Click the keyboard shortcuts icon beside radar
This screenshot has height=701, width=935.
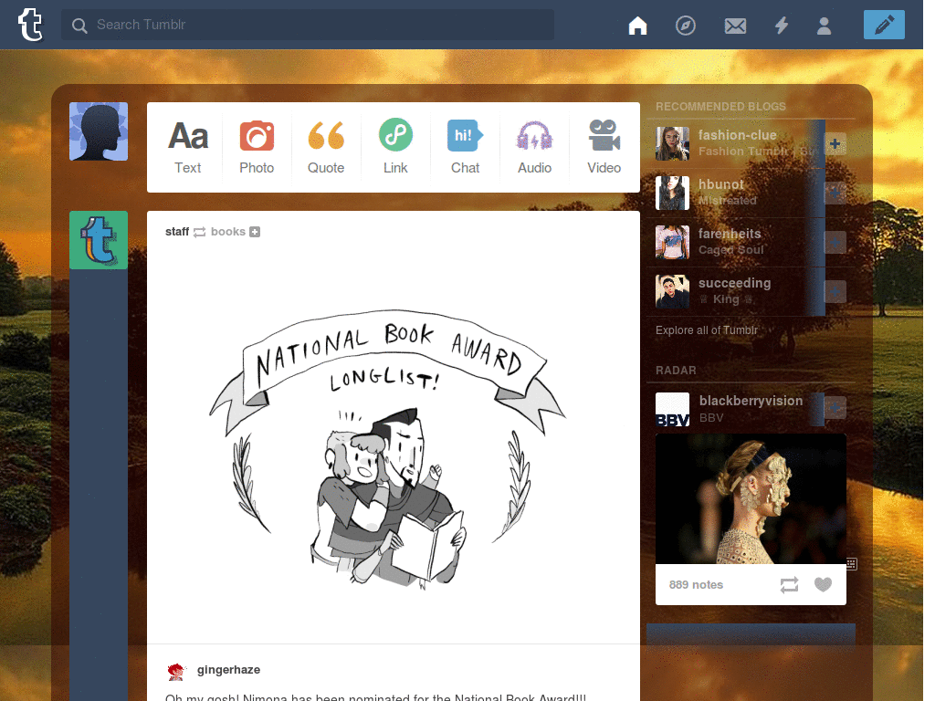tap(852, 563)
